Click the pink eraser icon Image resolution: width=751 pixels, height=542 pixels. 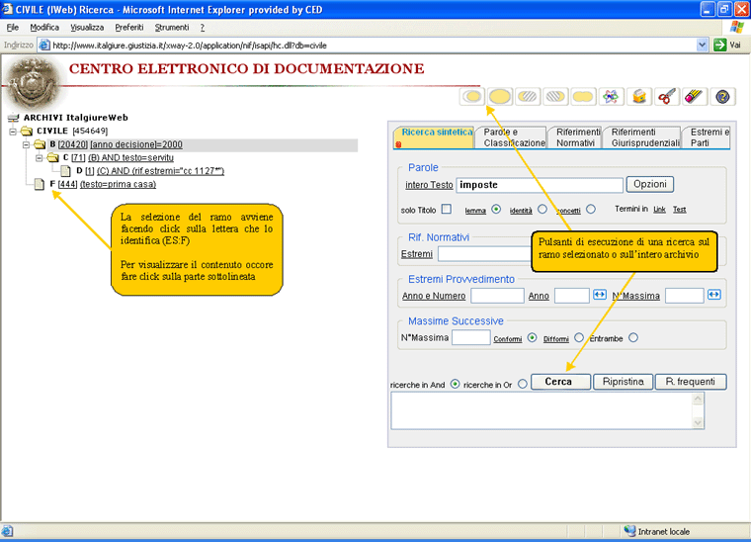click(x=694, y=96)
